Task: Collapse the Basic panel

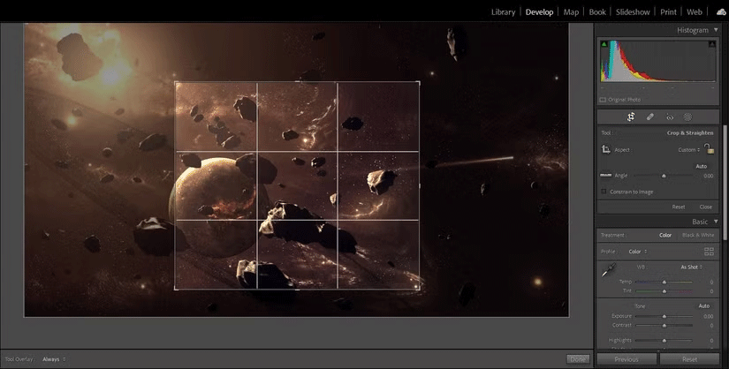Action: tap(716, 222)
